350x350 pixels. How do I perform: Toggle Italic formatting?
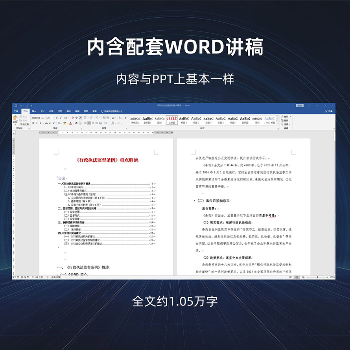[x=37, y=123]
